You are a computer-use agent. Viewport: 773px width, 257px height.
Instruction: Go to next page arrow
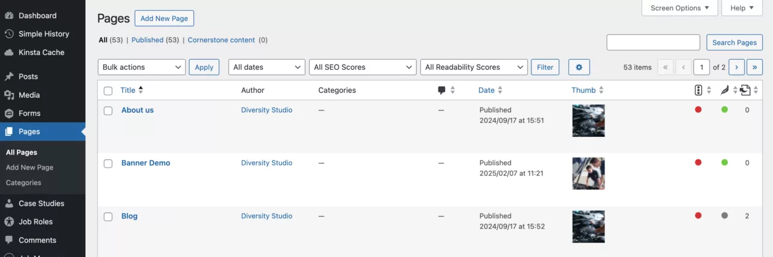click(736, 67)
